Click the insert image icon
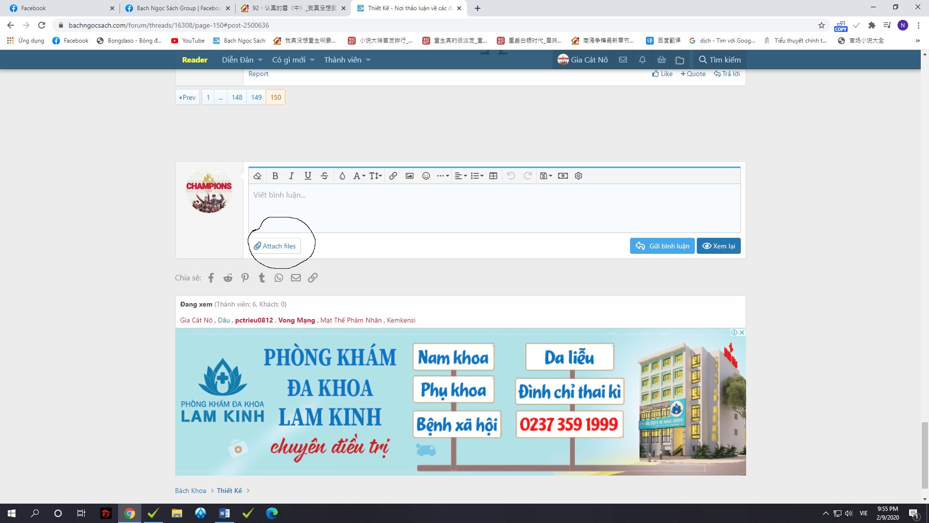929x523 pixels. click(x=409, y=176)
